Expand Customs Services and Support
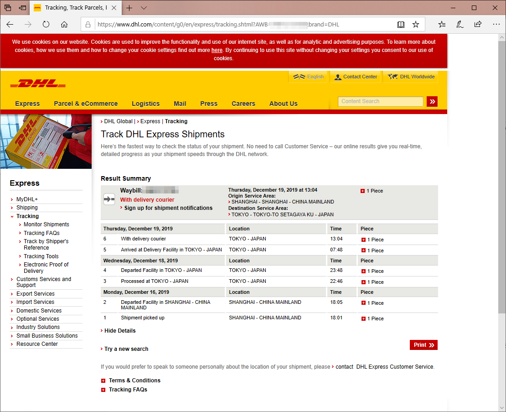 pos(44,282)
